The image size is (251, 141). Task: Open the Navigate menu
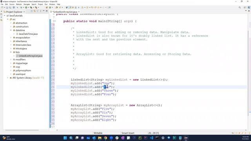[27, 4]
